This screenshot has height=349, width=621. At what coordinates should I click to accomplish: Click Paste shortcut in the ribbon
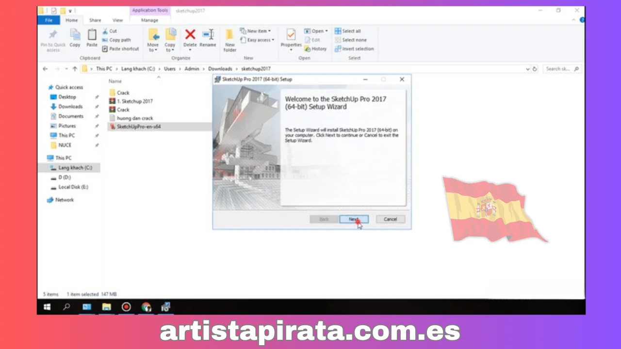pos(120,48)
